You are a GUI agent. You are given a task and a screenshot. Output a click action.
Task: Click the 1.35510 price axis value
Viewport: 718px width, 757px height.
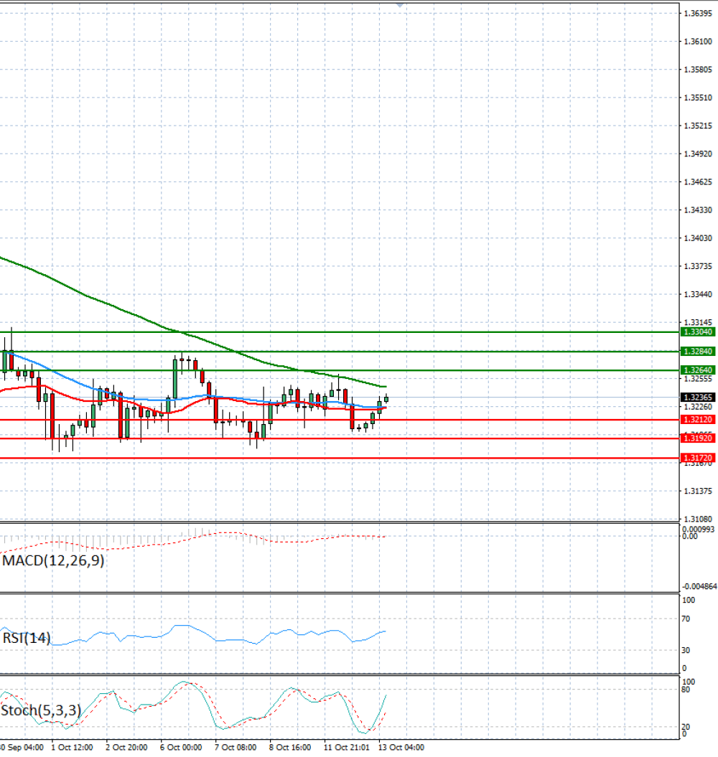pos(698,98)
